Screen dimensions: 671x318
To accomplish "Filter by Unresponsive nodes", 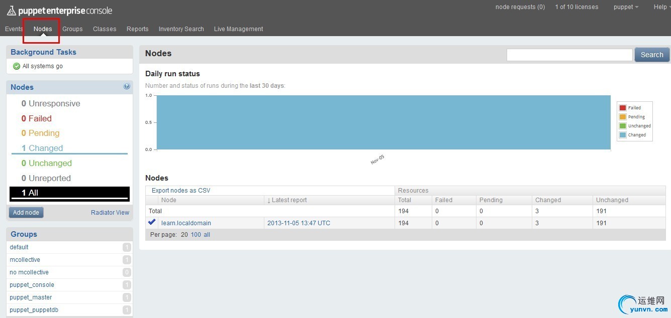I will (x=51, y=104).
